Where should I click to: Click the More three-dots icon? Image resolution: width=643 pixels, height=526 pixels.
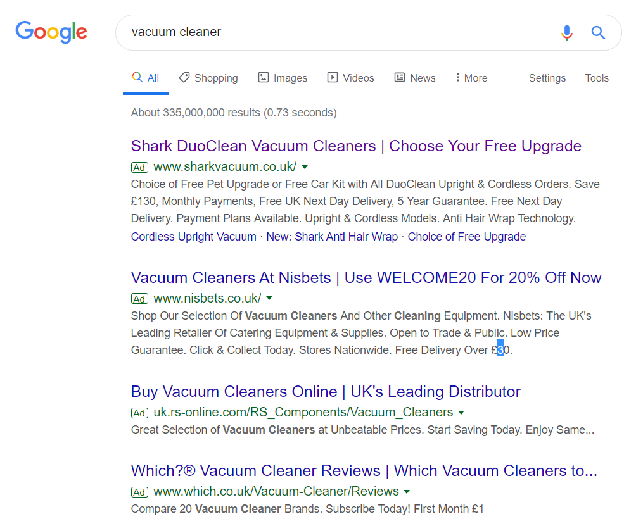point(457,77)
